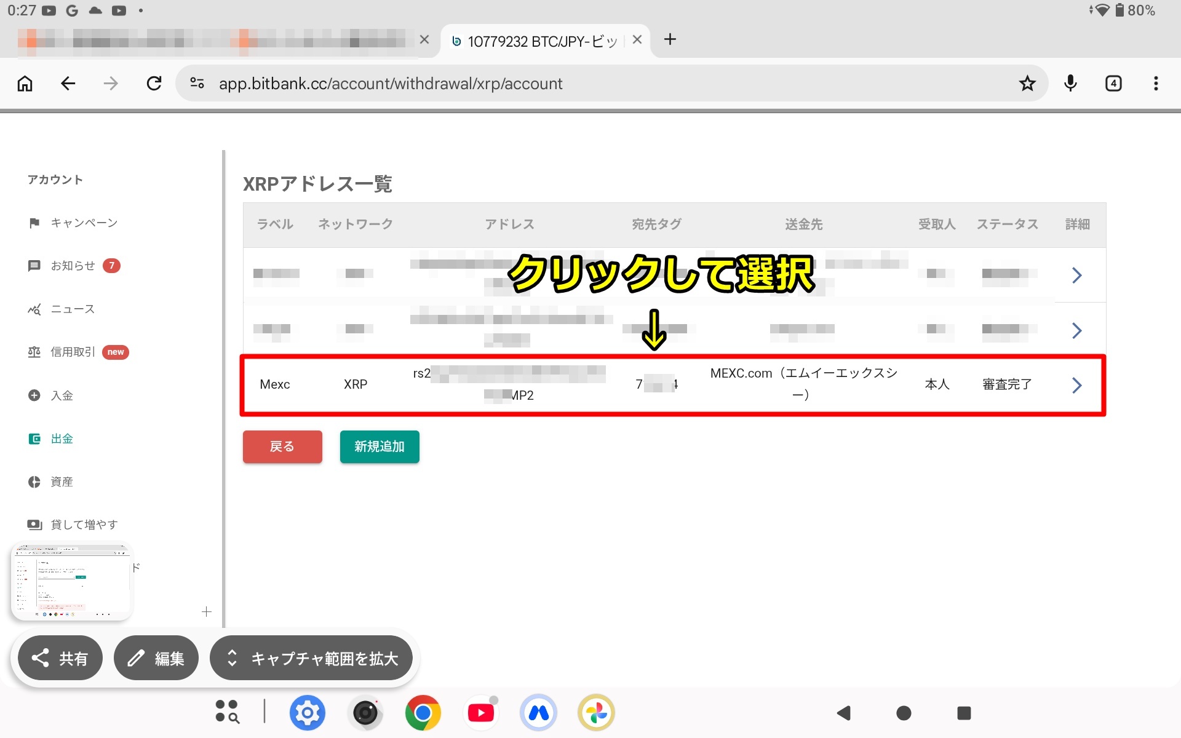This screenshot has width=1181, height=738.
Task: Open Google Photos from the taskbar
Action: tap(596, 713)
